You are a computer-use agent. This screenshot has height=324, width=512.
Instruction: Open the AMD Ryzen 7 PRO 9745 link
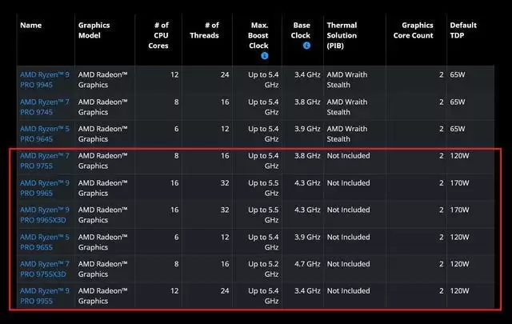tap(45, 107)
